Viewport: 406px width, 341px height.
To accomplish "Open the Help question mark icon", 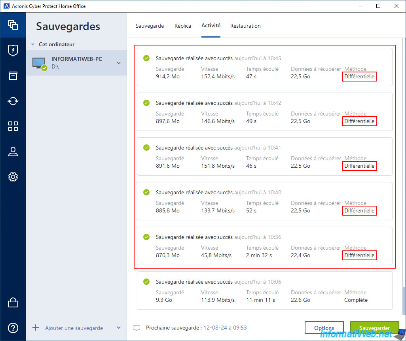I will point(13,328).
